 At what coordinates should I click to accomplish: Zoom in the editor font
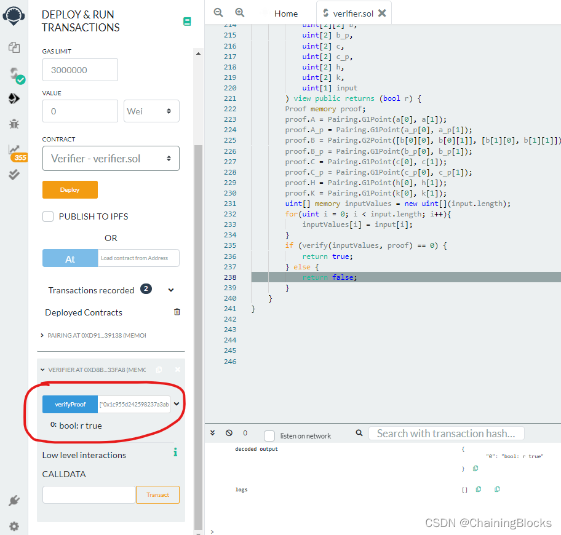click(x=239, y=13)
